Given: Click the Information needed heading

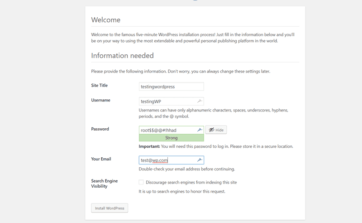Looking at the screenshot, I should click(122, 55).
